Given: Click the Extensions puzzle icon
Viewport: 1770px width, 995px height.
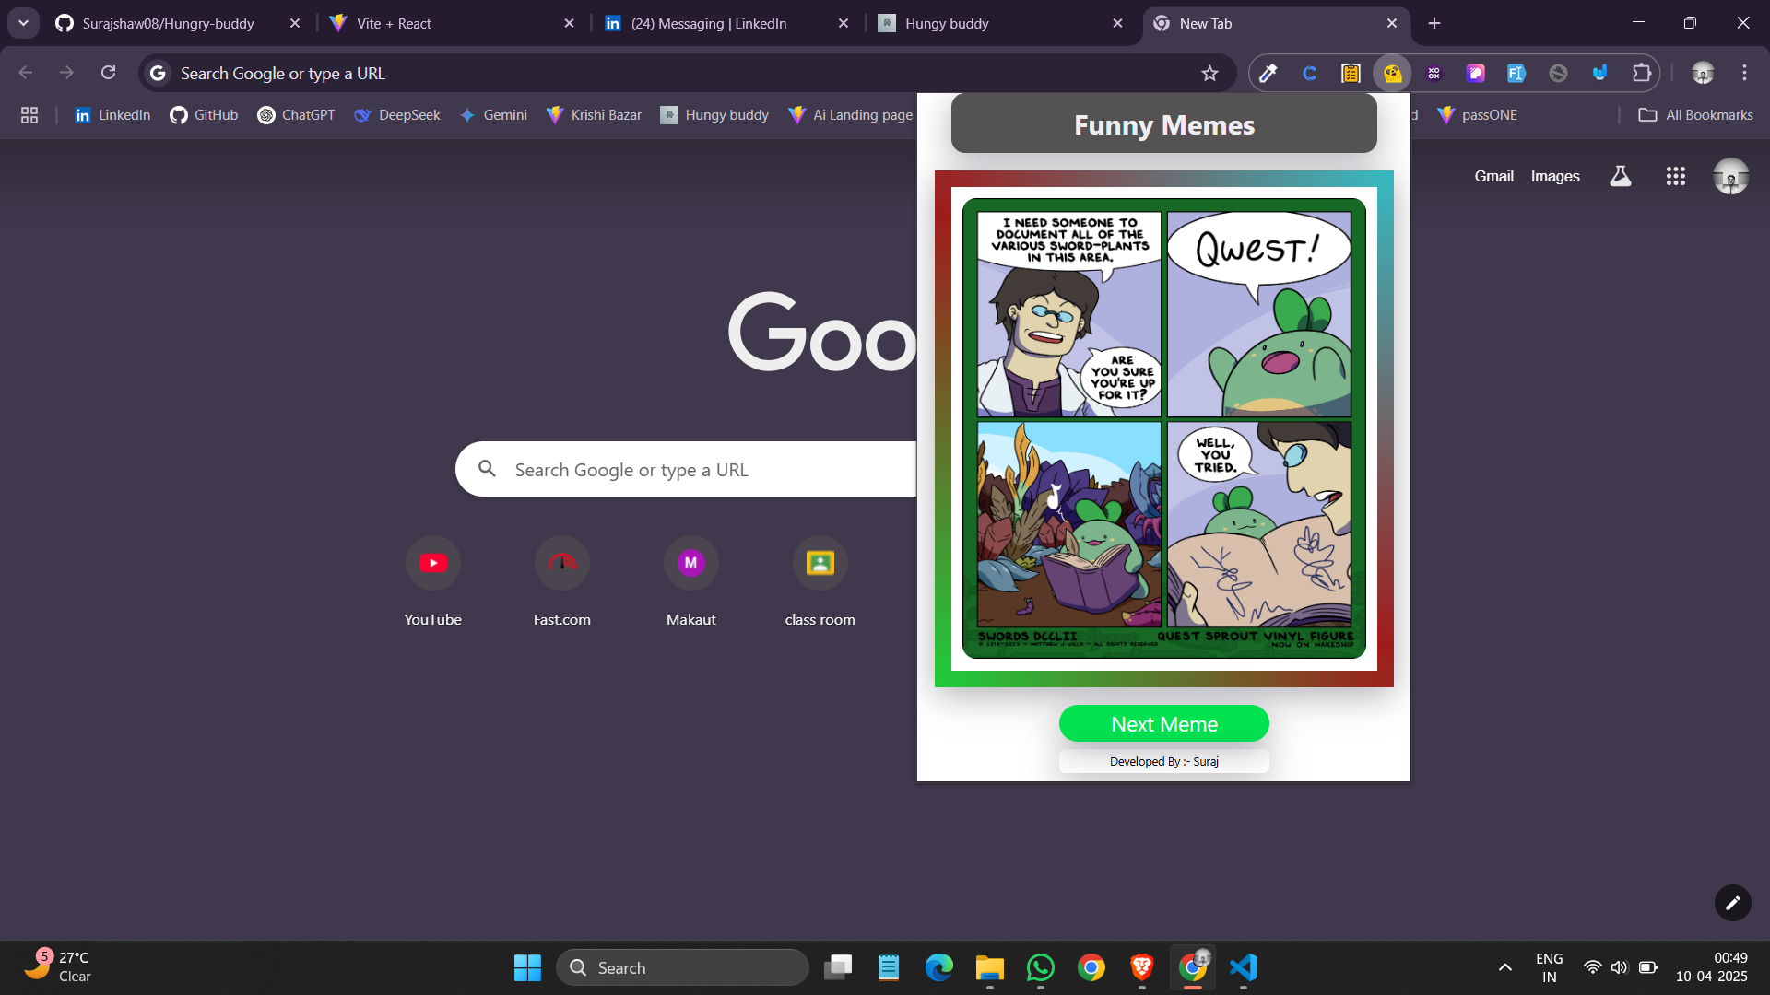Looking at the screenshot, I should pos(1641,74).
